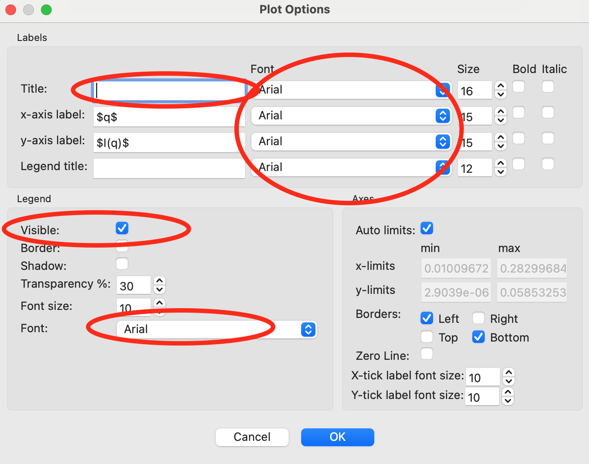
Task: Enable the Right border checkbox
Action: point(479,318)
